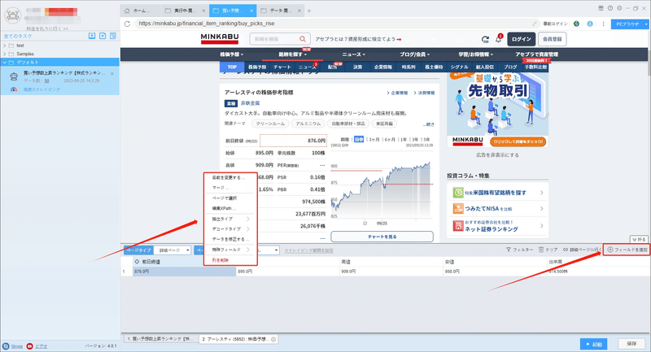
Task: Click the target icon in 前日終値 column header
Action: point(137,262)
